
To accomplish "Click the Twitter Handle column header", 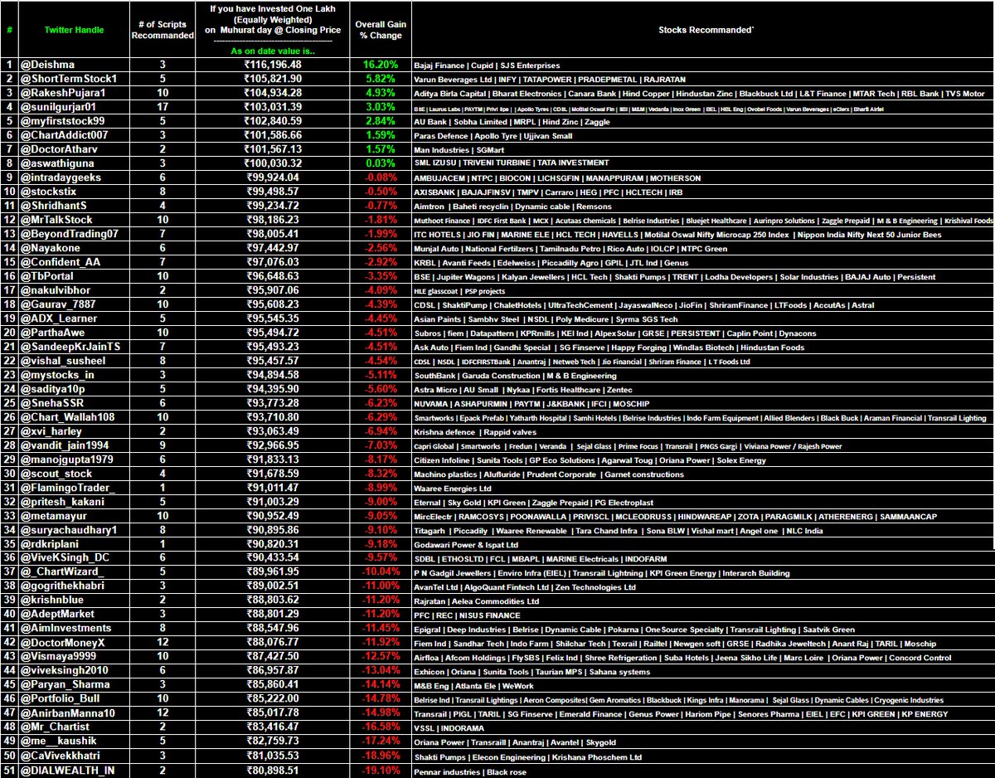I will tap(74, 29).
